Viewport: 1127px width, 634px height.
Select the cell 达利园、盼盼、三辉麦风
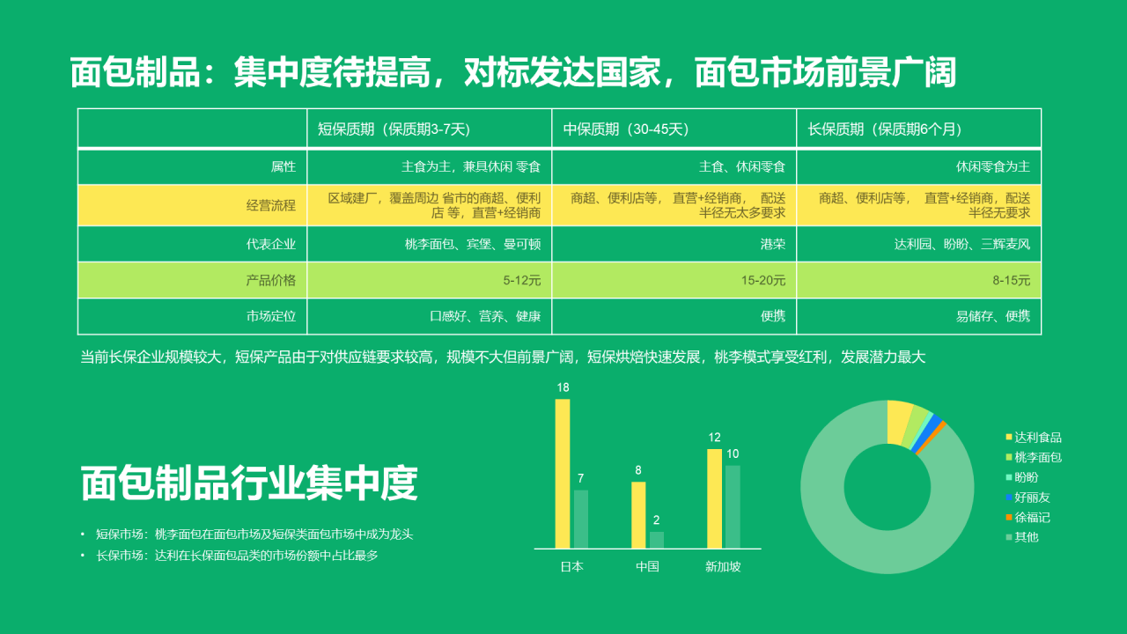pos(919,244)
